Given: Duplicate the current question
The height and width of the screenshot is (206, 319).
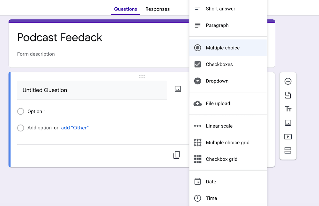Looking at the screenshot, I should [177, 155].
